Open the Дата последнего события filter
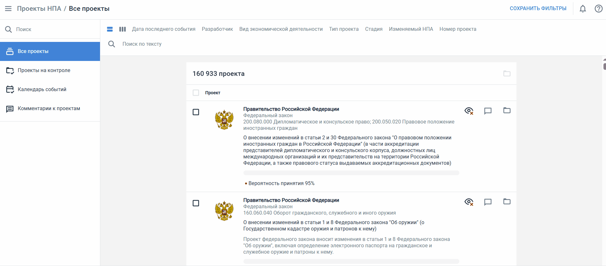This screenshot has height=266, width=606. (163, 29)
